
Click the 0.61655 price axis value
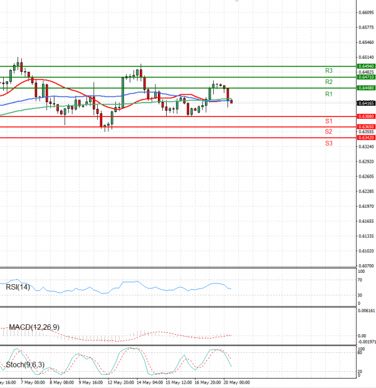point(367,221)
